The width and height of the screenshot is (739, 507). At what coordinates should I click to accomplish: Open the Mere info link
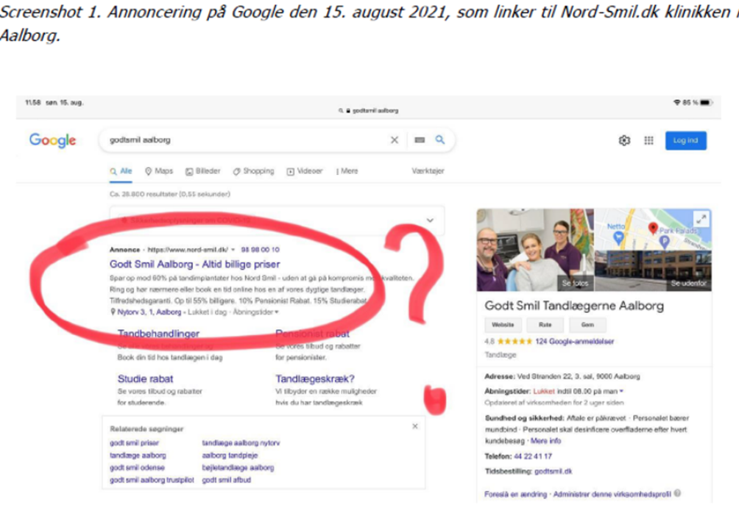pos(545,441)
